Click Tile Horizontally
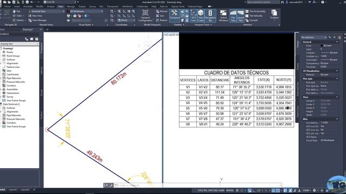346x194 pixels. pyautogui.click(x=255, y=11)
